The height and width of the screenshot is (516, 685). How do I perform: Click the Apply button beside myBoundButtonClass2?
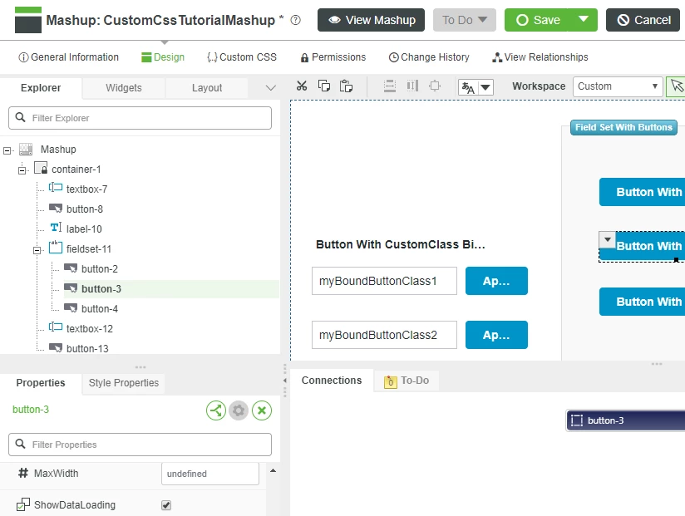point(496,335)
